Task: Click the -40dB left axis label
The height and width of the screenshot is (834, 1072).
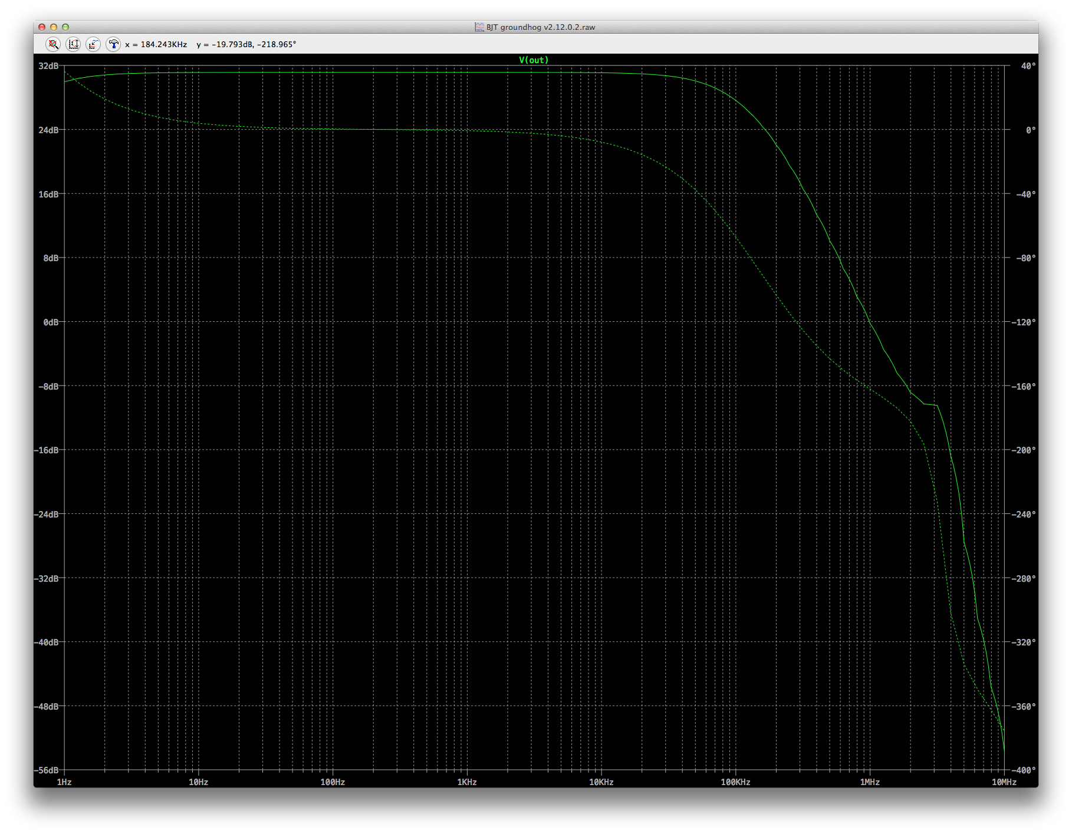Action: 47,642
